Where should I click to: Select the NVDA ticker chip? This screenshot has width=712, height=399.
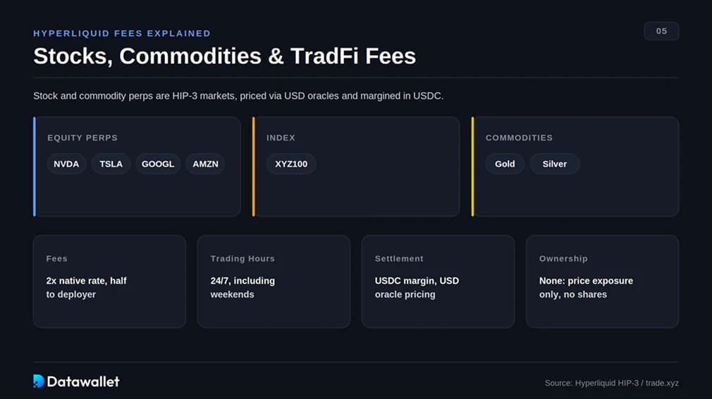point(66,164)
